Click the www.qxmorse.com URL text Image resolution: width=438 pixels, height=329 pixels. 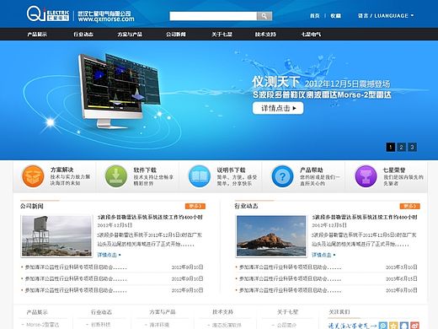[x=106, y=19]
